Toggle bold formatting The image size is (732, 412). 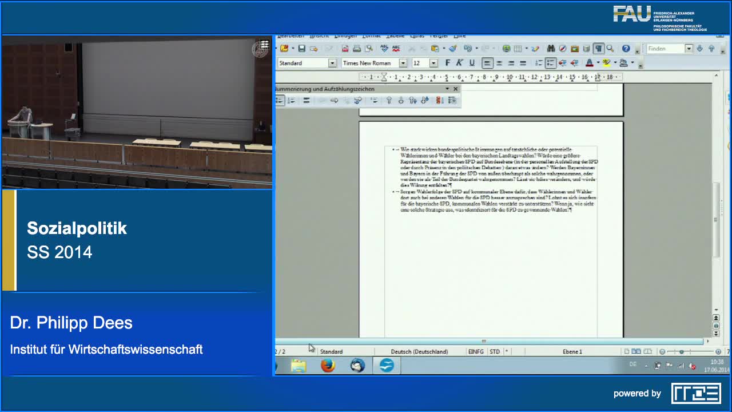tap(448, 62)
